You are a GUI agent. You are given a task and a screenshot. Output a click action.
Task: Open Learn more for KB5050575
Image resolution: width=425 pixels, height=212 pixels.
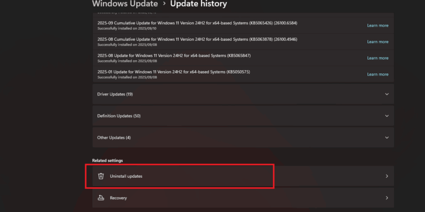click(377, 74)
